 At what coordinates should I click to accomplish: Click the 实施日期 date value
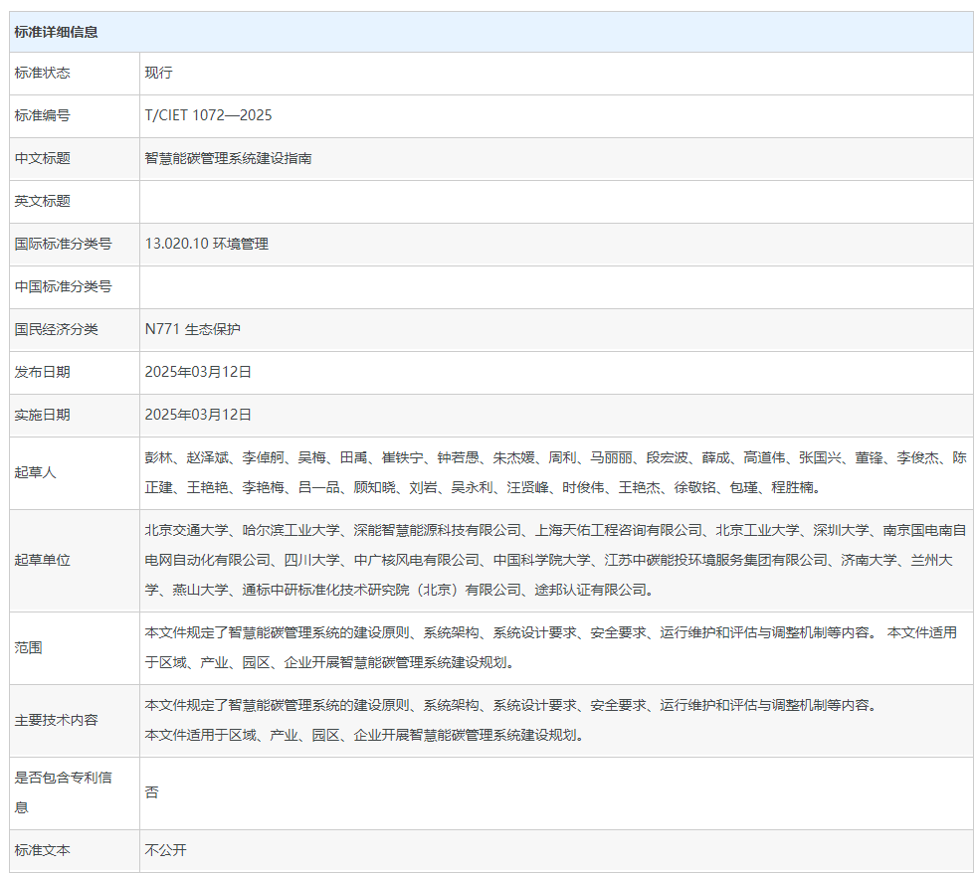click(x=198, y=415)
